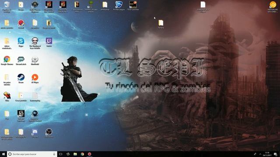Open the red caped character shortcut
The height and width of the screenshot is (157, 280).
[7, 96]
